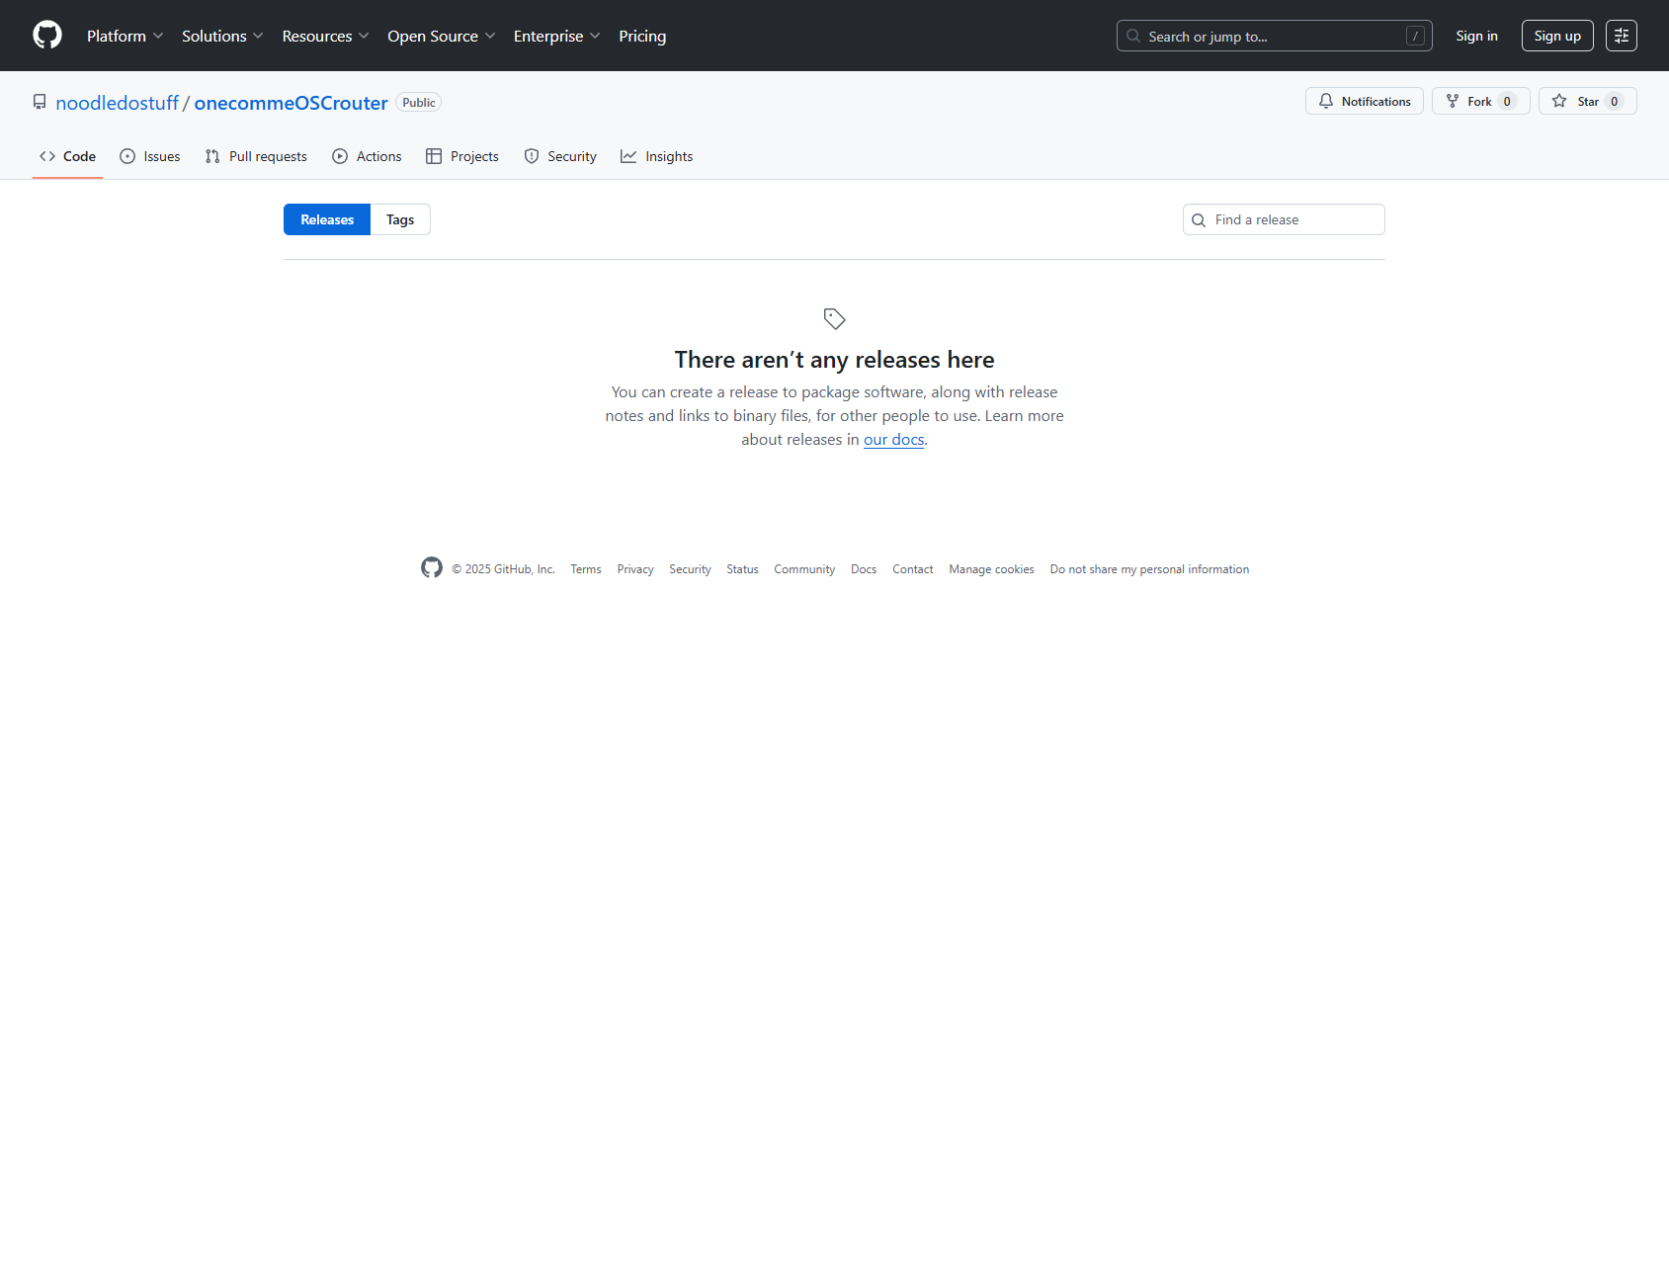Click the footer GitHub logo
The height and width of the screenshot is (1280, 1669).
coord(432,567)
